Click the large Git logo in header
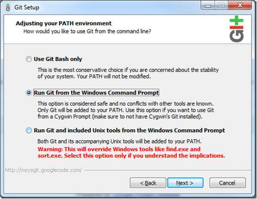257x199 pixels. point(236,29)
